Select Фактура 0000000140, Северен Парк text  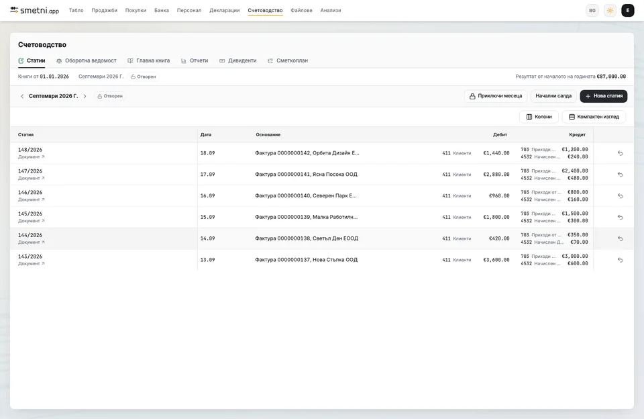pyautogui.click(x=306, y=195)
